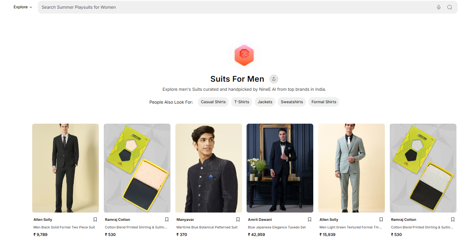This screenshot has height=239, width=461.
Task: Click the ₹ 15,939 price
Action: (x=328, y=234)
